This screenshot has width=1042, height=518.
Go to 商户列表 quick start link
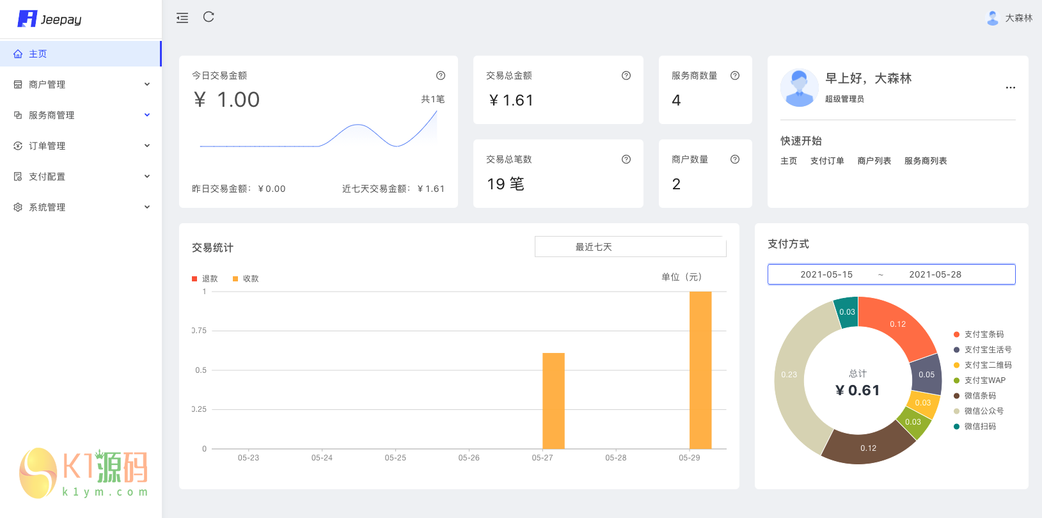[x=874, y=161]
